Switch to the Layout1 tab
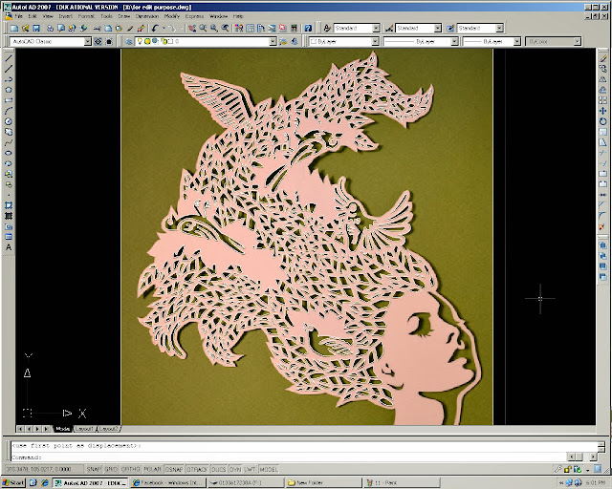Viewport: 612px width, 489px height. pos(84,429)
